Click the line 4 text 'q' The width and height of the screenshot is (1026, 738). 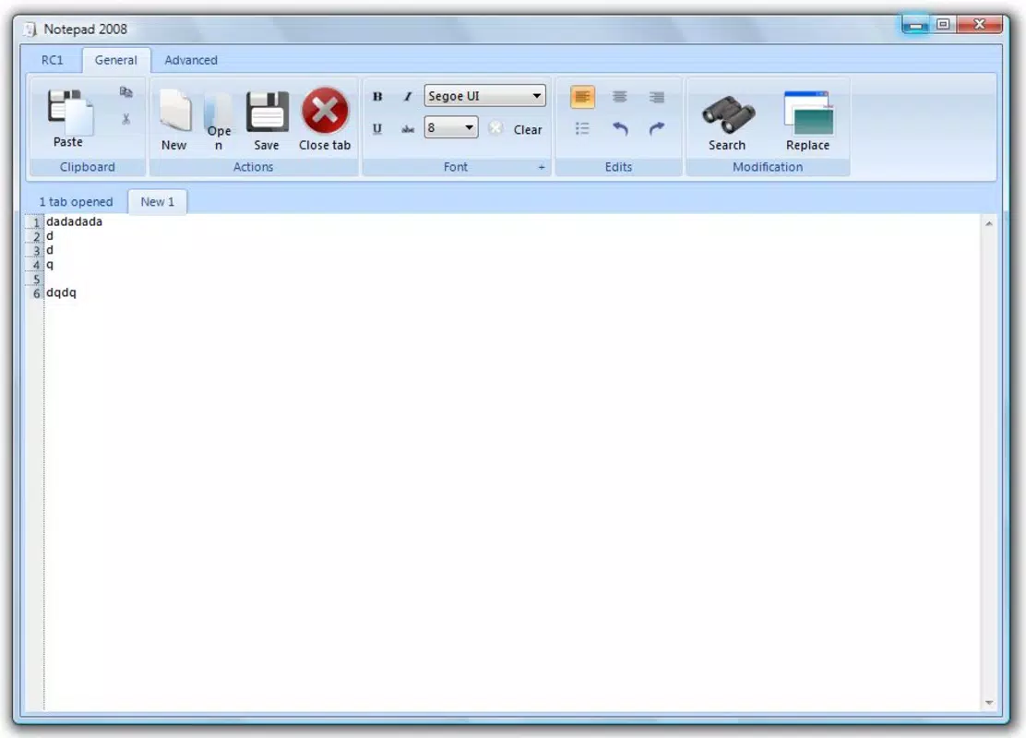[50, 265]
